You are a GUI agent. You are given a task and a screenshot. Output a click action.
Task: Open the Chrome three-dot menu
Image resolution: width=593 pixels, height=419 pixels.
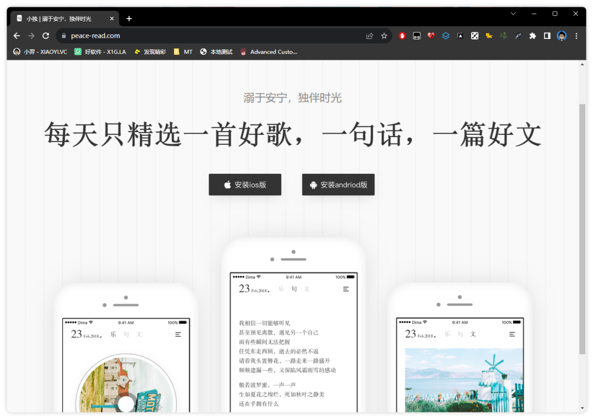pyautogui.click(x=577, y=36)
